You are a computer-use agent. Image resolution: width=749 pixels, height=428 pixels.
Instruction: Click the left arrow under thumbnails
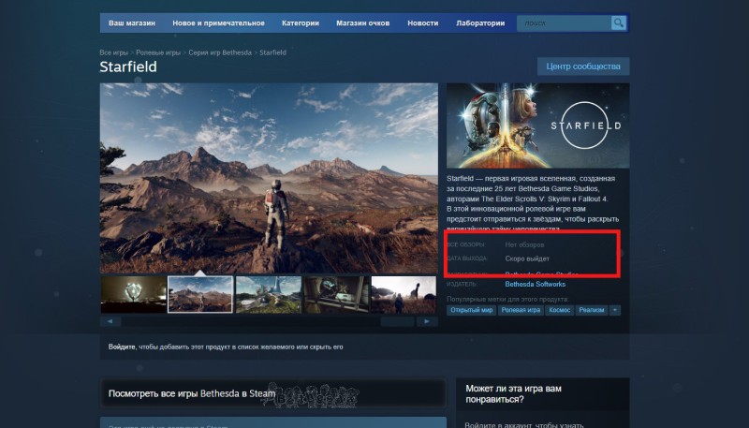[x=110, y=321]
